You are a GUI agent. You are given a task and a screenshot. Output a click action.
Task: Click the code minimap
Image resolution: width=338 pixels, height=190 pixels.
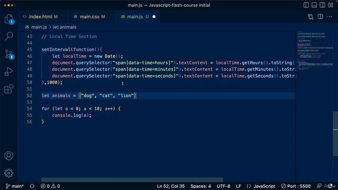315,51
